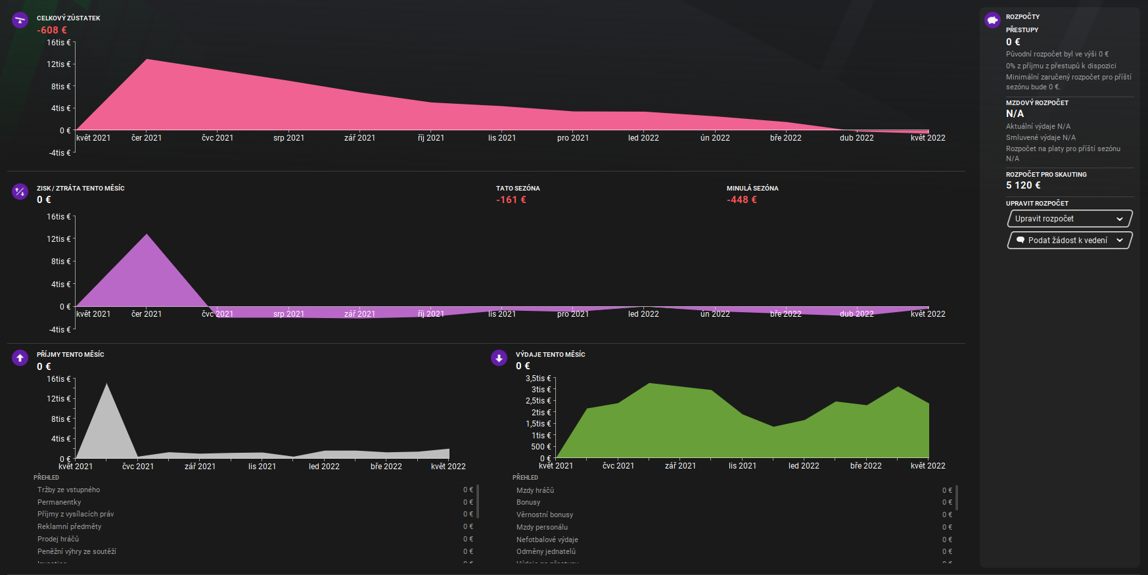
Task: Click the Mzdy personálu row
Action: (x=734, y=527)
